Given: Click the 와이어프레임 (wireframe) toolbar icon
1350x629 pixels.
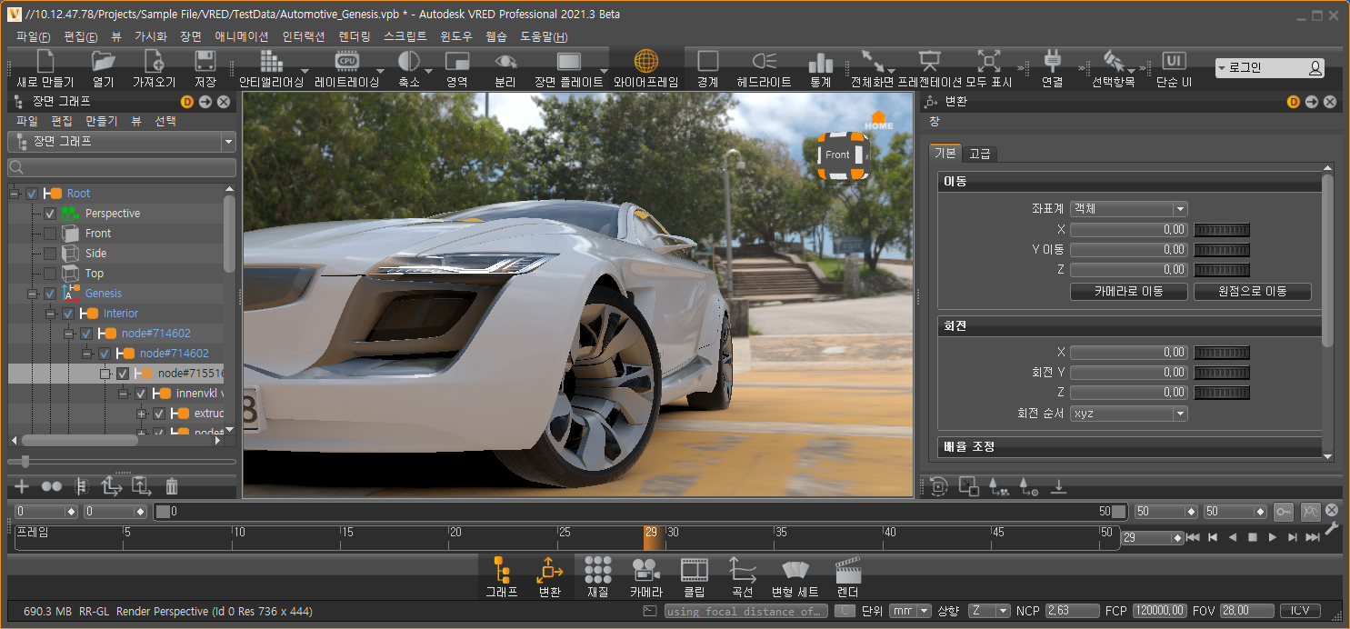Looking at the screenshot, I should 645,62.
